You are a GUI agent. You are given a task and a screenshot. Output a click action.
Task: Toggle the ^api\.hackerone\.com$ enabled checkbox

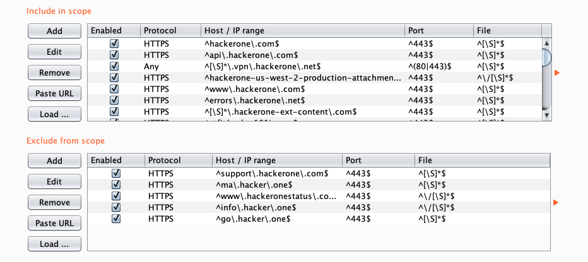click(x=114, y=55)
